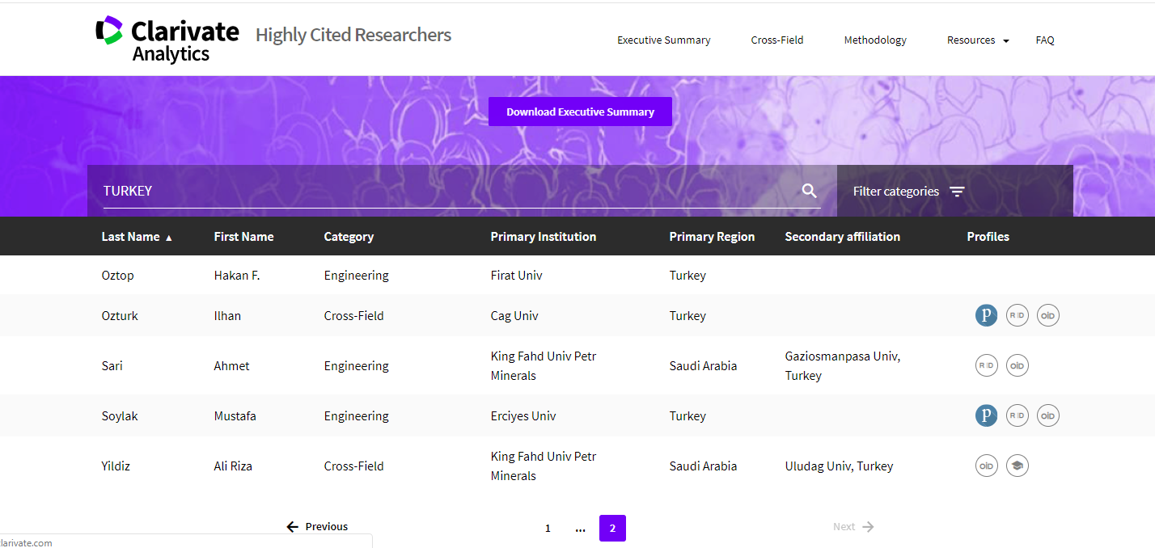Screen dimensions: 1155x548
Task: Click the Download Executive Summary button
Action: click(580, 112)
